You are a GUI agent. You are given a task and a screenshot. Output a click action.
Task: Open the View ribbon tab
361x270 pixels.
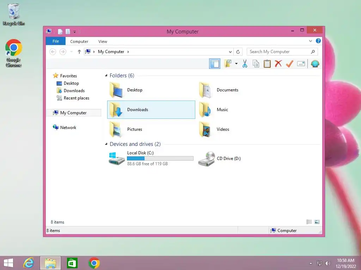103,41
